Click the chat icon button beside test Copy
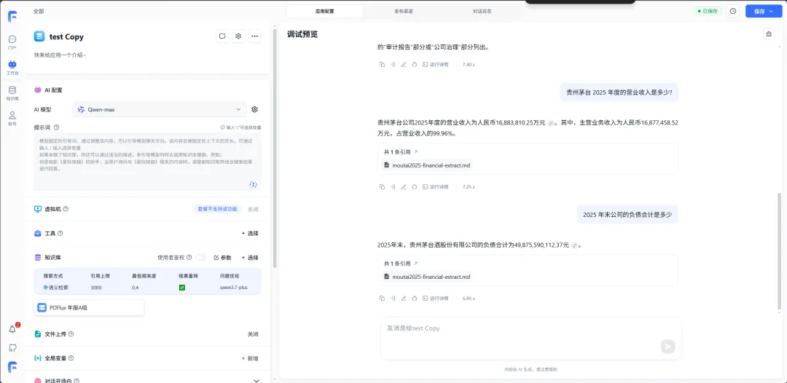 222,36
